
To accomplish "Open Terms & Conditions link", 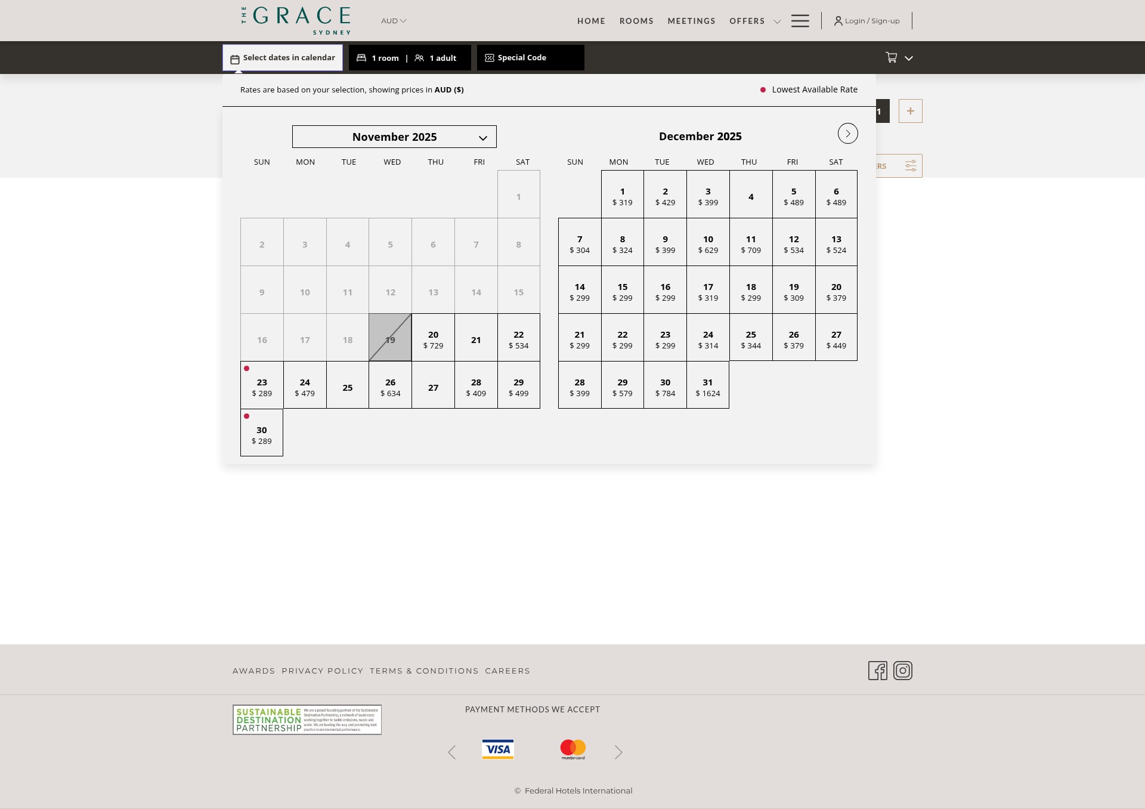I will (x=424, y=671).
